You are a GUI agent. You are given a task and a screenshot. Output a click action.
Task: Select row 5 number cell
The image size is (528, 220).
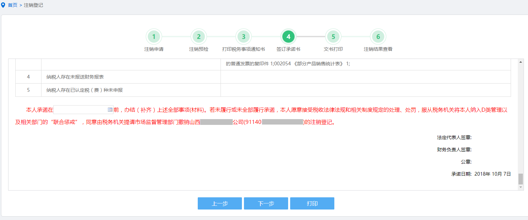tap(29, 90)
